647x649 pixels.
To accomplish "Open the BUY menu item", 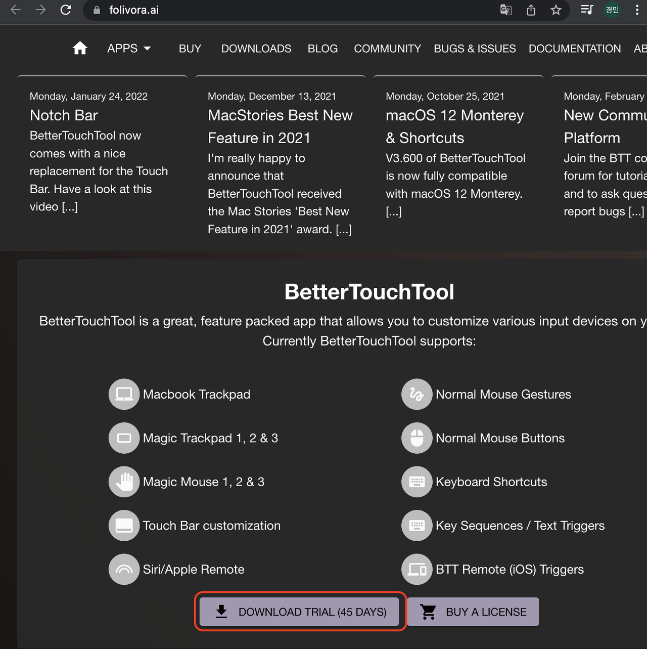I will (190, 49).
